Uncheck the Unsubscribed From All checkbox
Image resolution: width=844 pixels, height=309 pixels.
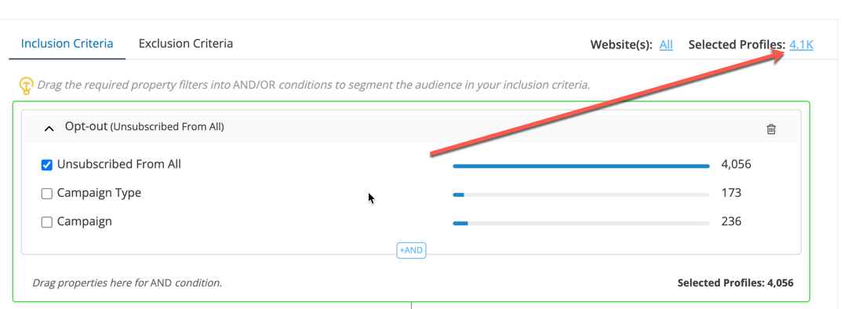47,165
